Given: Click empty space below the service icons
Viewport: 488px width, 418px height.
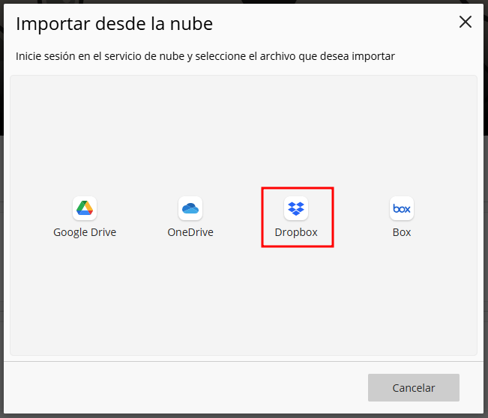Looking at the screenshot, I should 244,307.
